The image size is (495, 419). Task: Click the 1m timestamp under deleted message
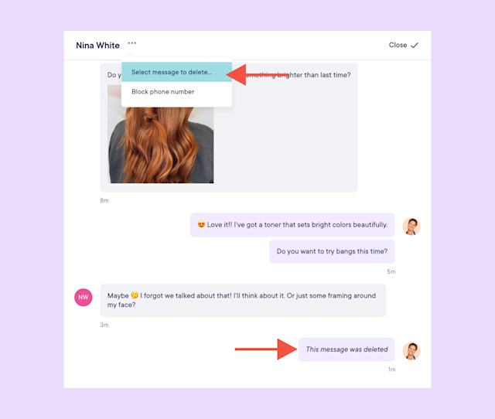(391, 370)
